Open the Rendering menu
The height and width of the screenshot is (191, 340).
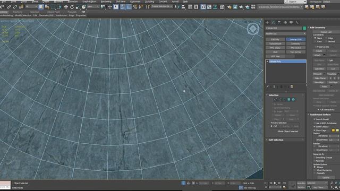[106, 2]
